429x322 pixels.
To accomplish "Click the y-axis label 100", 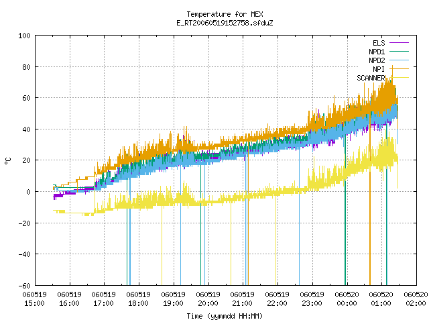I will tap(24, 36).
